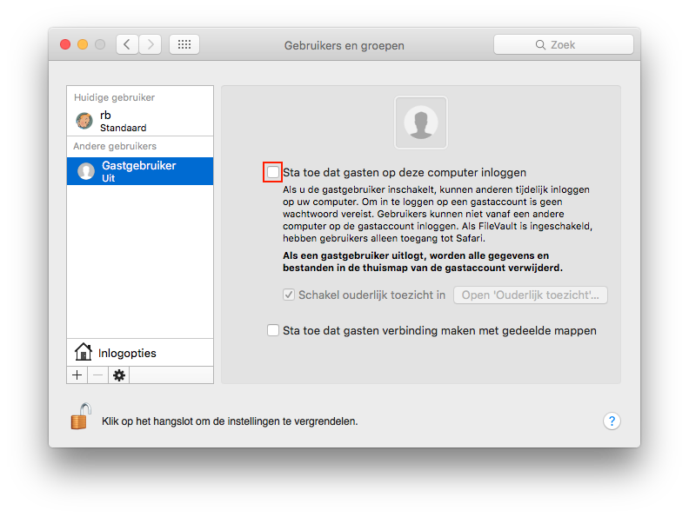Click the large guest profile picture

421,123
